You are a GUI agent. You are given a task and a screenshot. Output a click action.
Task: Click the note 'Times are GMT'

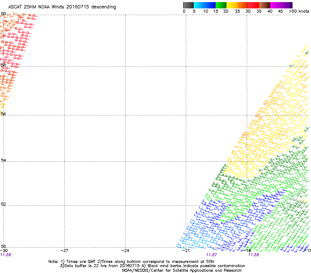tap(81, 262)
